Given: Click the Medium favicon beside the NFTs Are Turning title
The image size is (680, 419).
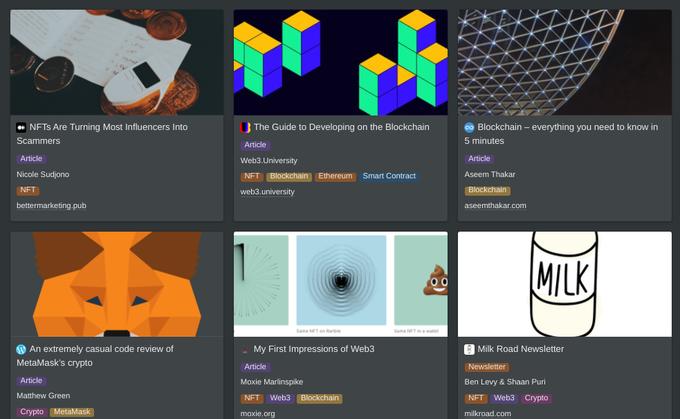Looking at the screenshot, I should 21,127.
